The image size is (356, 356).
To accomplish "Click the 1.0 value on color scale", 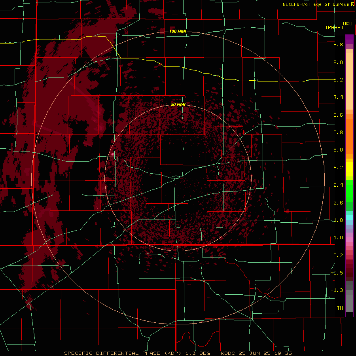I will click(338, 238).
